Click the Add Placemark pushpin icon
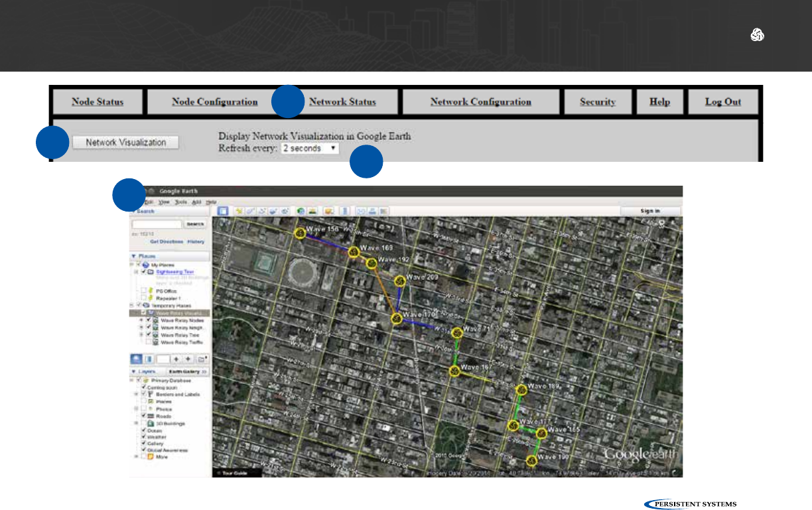The width and height of the screenshot is (812, 510). pos(239,211)
